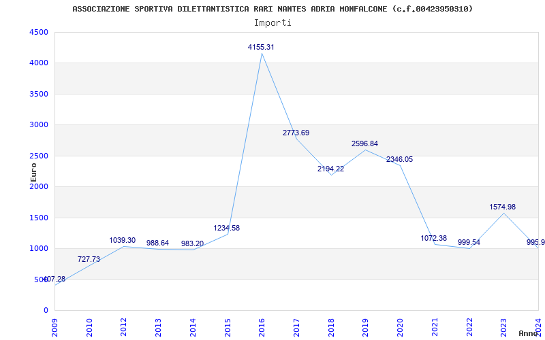This screenshot has height=340, width=545.
Task: Click the 1234.58 data label
Action: [227, 228]
